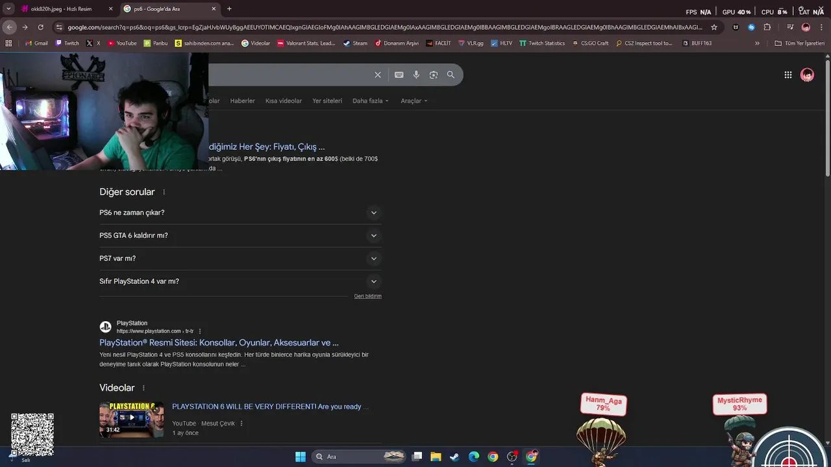
Task: Open the Windows Start button
Action: pyautogui.click(x=301, y=457)
